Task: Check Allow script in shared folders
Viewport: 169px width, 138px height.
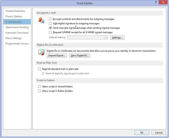Action: (39, 86)
